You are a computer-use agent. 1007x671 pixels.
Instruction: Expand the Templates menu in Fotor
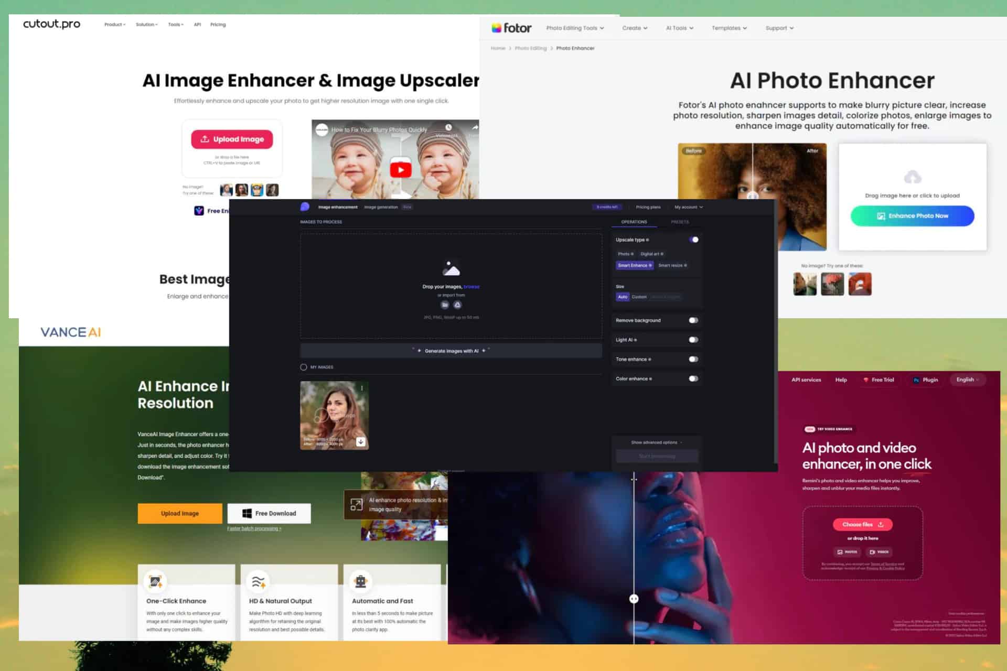pyautogui.click(x=729, y=28)
